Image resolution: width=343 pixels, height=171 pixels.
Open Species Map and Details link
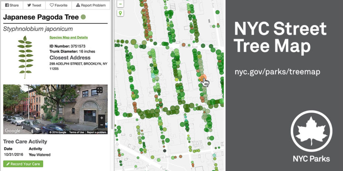coord(69,37)
